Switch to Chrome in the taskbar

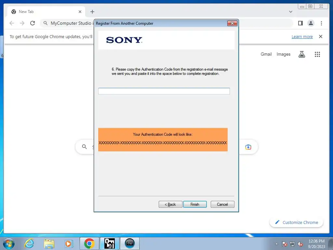coord(89,243)
